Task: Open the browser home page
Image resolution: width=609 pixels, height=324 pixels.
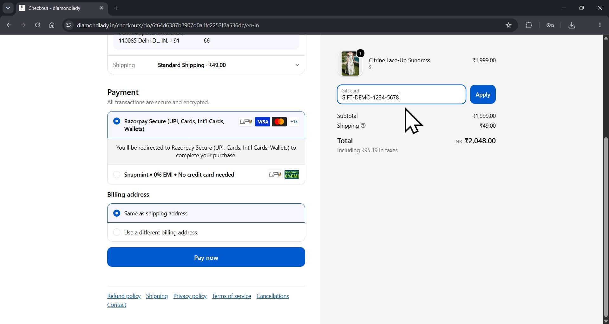Action: pos(52,25)
